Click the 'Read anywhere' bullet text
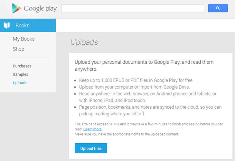This screenshot has width=235, height=161. pyautogui.click(x=148, y=97)
